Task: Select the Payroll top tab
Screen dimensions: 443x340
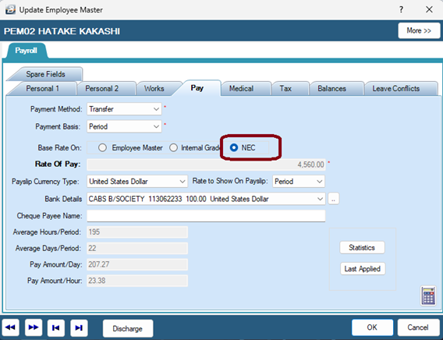Action: point(26,51)
